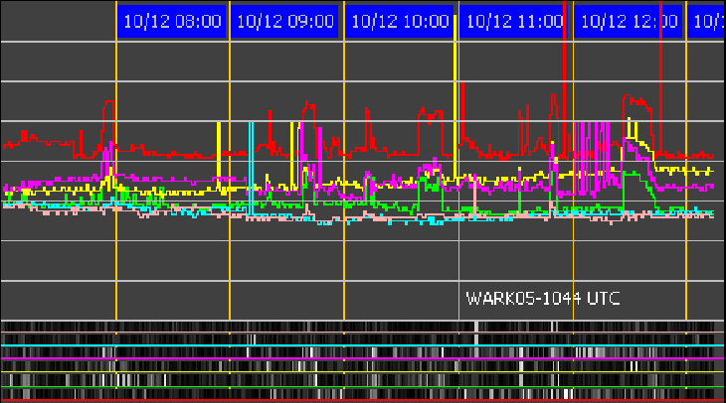Click the 10/12 08:00 time label
This screenshot has height=403, width=726.
pos(171,21)
